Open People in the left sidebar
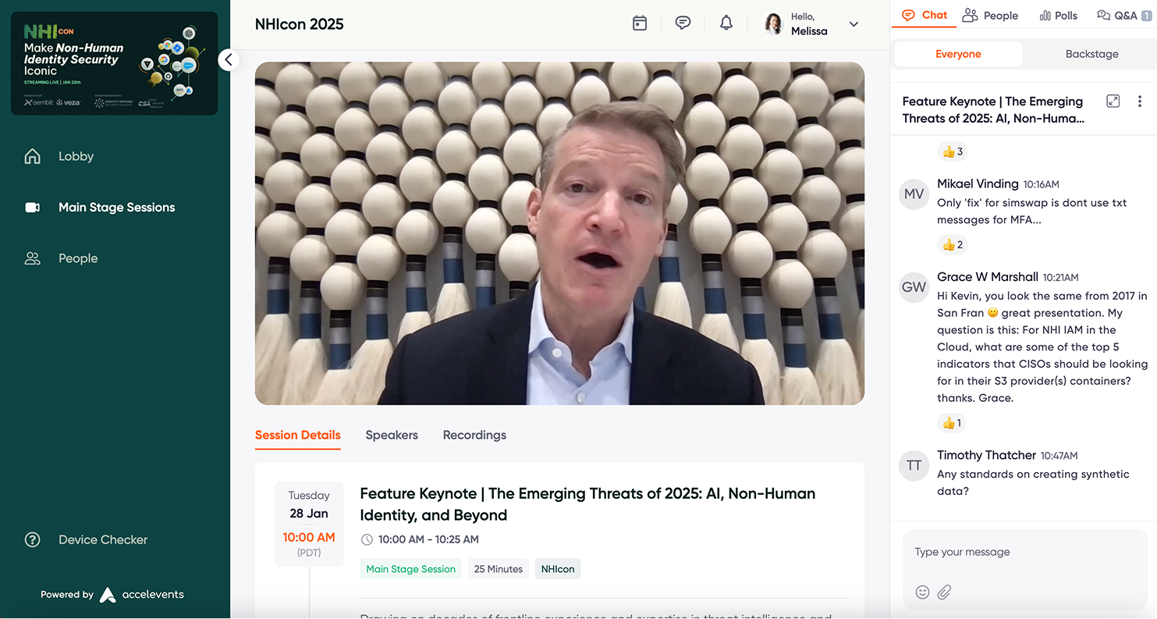 pos(78,258)
